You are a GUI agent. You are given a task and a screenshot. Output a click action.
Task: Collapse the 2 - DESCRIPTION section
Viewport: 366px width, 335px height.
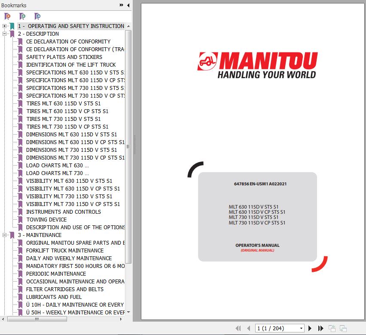(4, 34)
